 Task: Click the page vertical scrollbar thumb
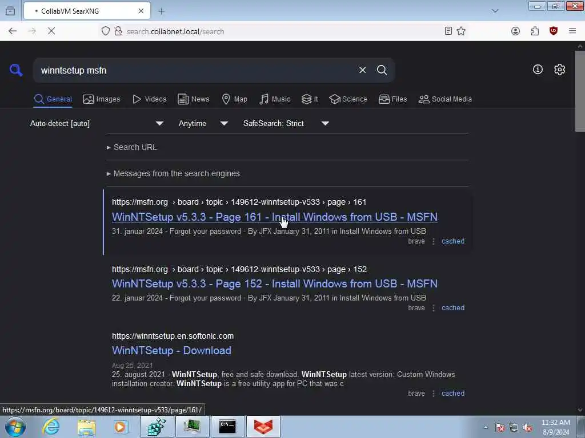(580, 91)
